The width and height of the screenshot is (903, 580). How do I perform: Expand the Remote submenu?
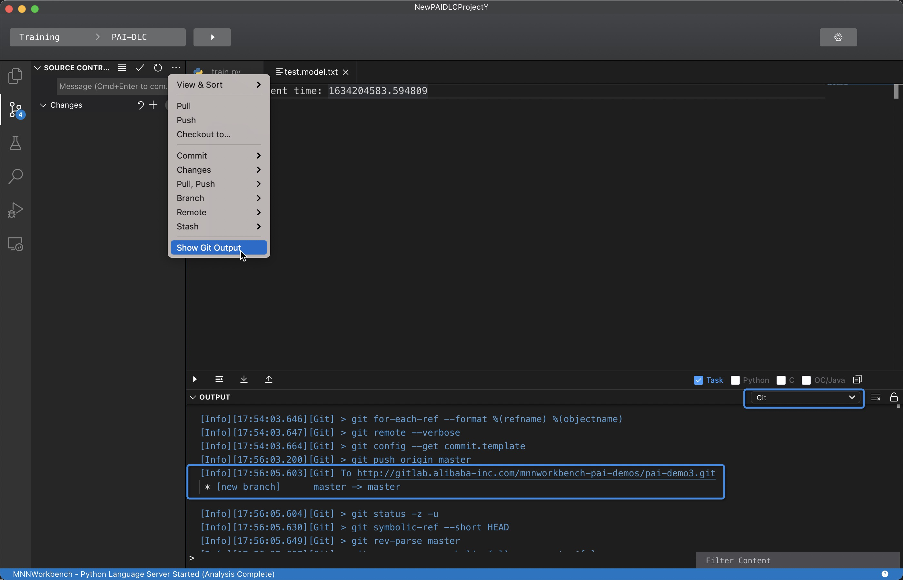[x=219, y=212]
